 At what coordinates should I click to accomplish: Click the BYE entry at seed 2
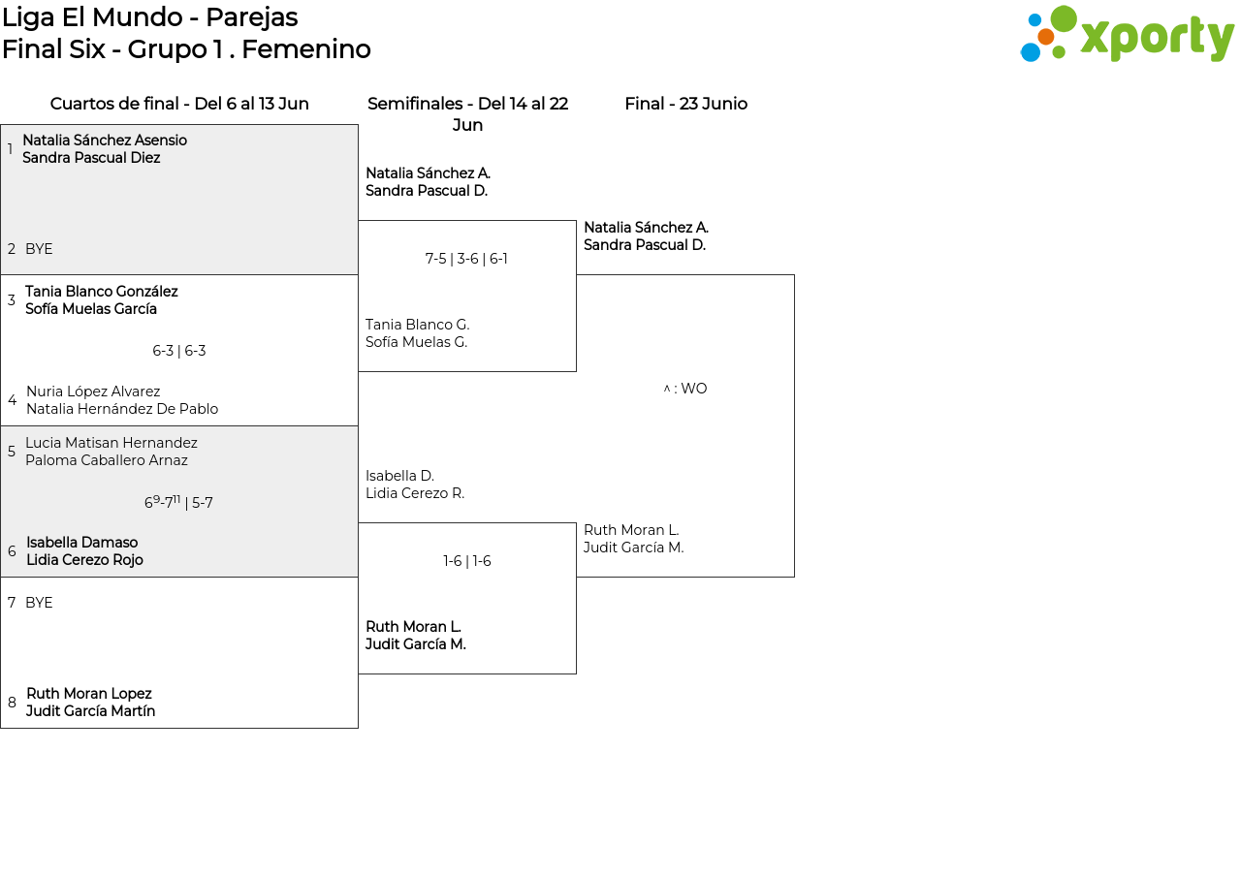pos(39,249)
